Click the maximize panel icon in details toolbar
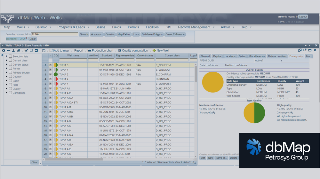Screen dimensions: 320x179 click(x=310, y=50)
